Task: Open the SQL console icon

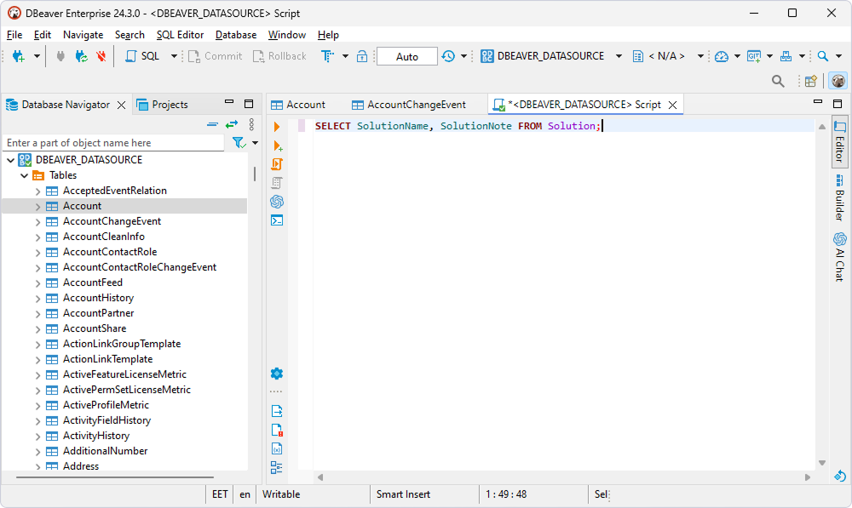Action: [277, 220]
